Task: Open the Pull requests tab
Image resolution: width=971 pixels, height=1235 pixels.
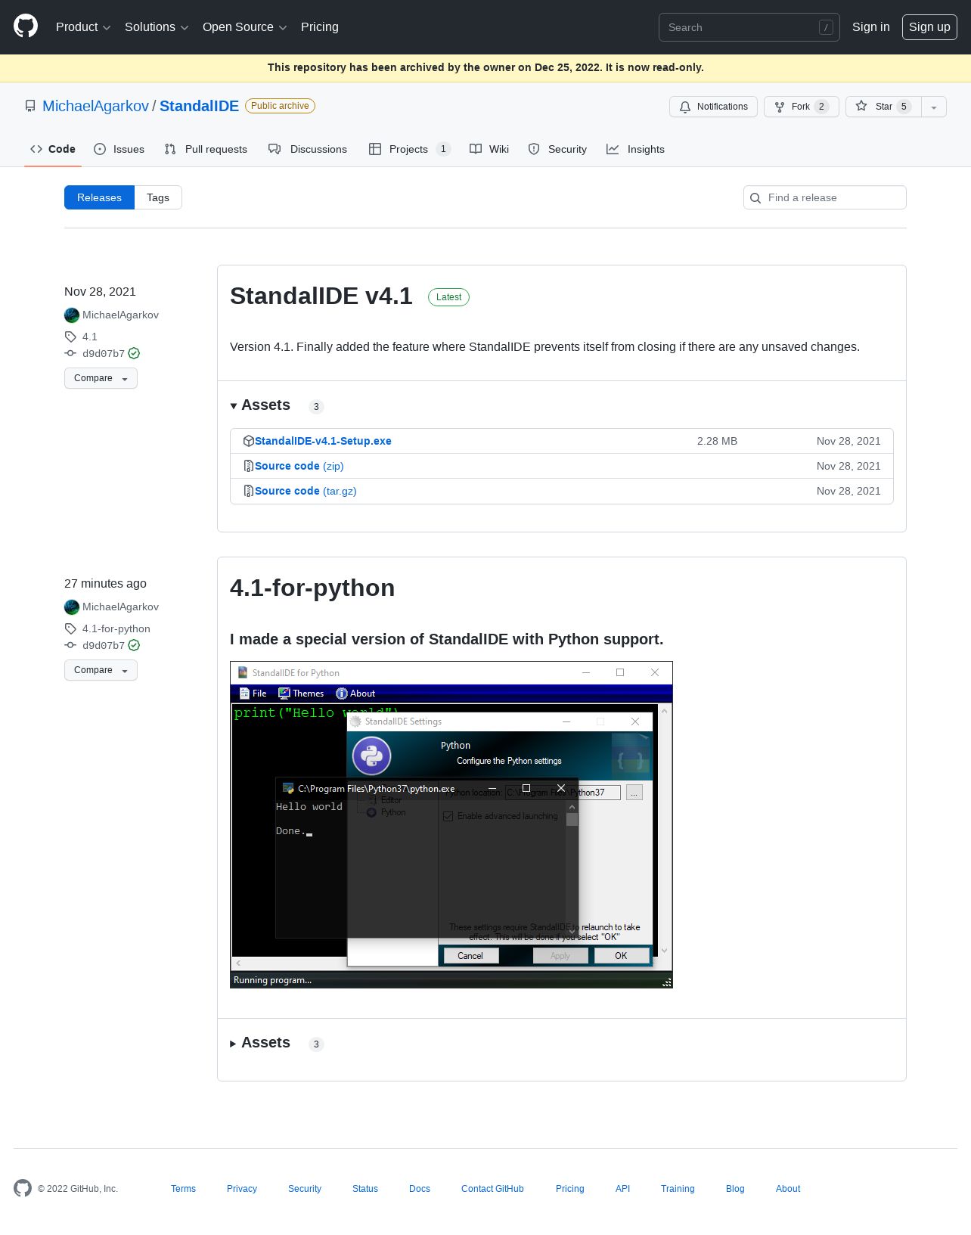Action: [206, 149]
